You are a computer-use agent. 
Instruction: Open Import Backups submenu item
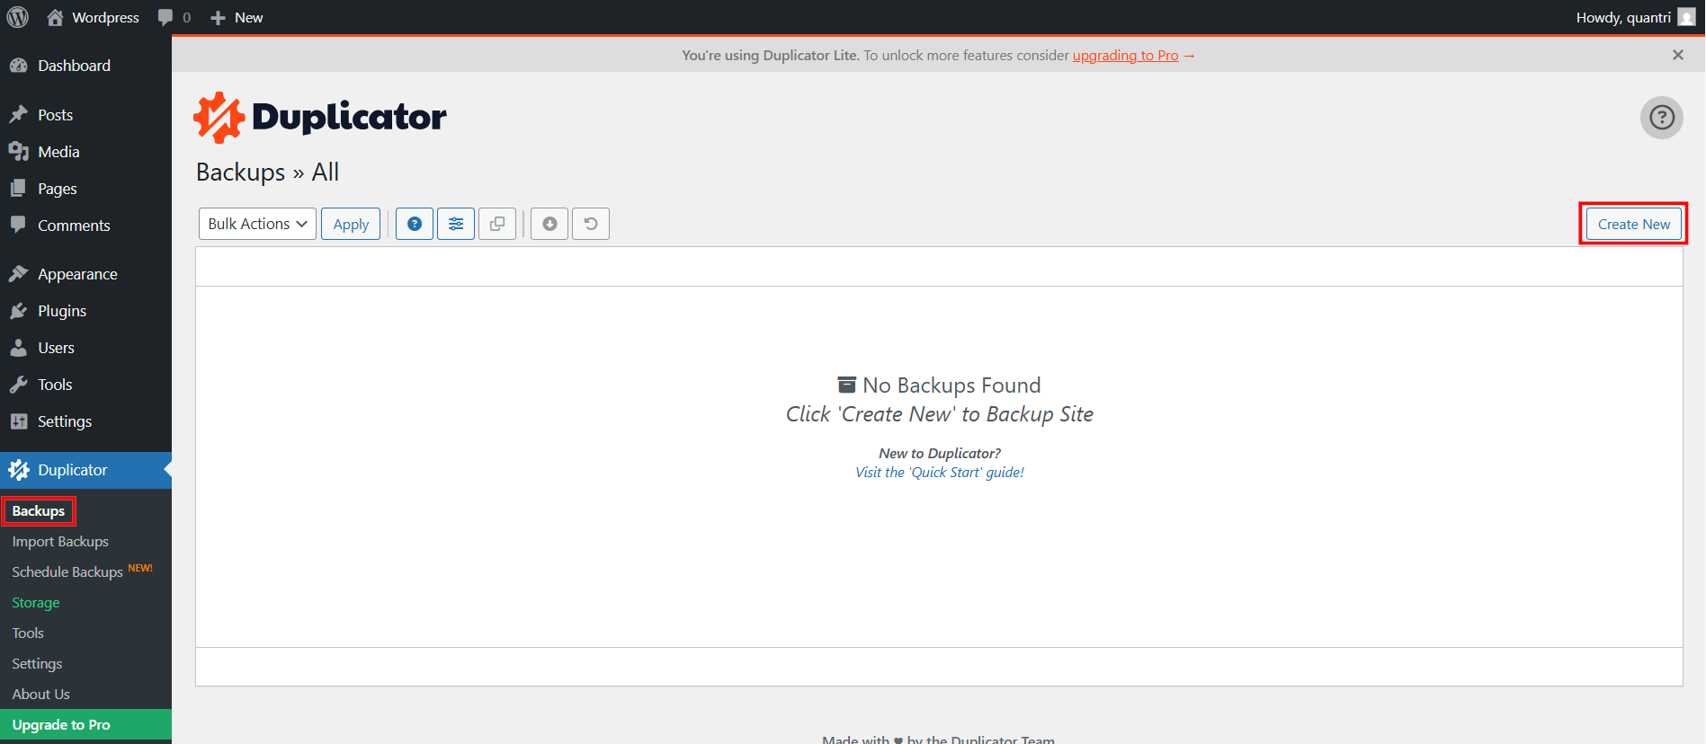pyautogui.click(x=60, y=542)
